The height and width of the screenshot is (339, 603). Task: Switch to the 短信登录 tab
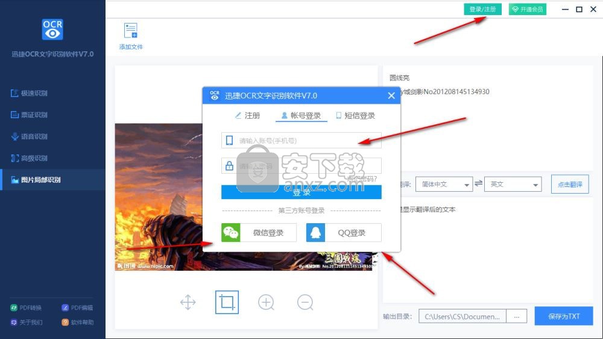pos(355,115)
